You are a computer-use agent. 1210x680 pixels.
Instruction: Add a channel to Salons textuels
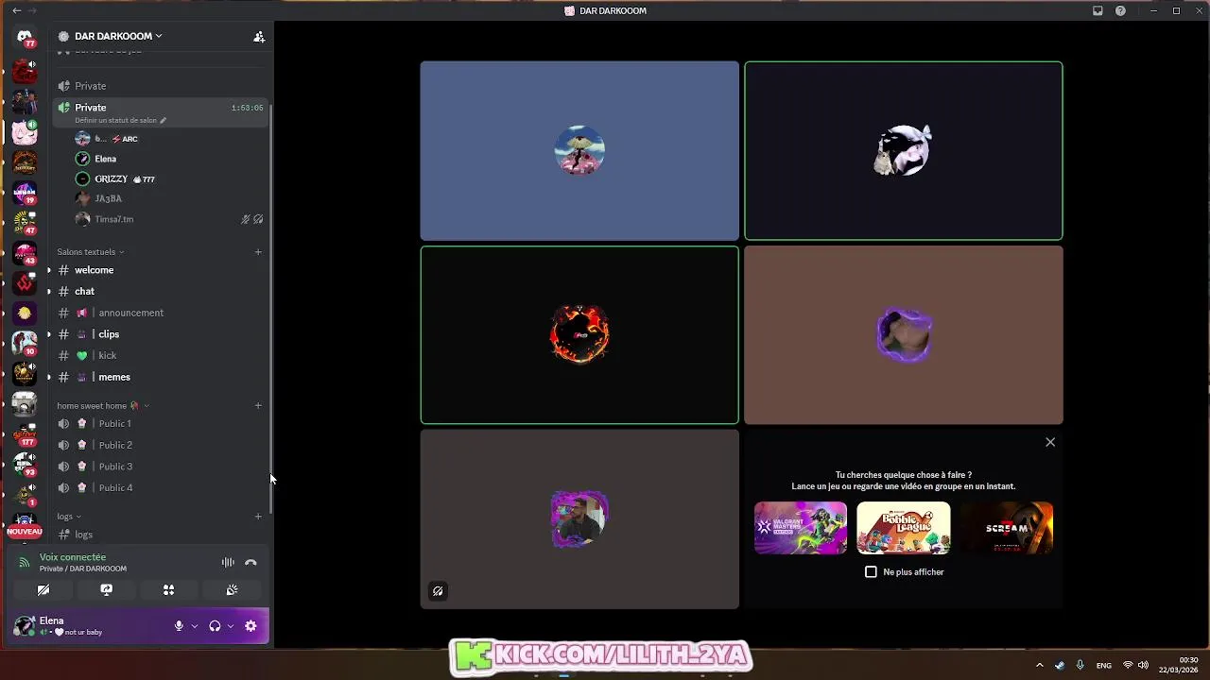click(258, 252)
